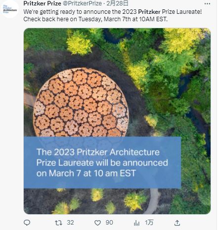Image resolution: width=218 pixels, height=230 pixels.
Task: Open the Pritzker Prize display name link
Action: click(42, 3)
